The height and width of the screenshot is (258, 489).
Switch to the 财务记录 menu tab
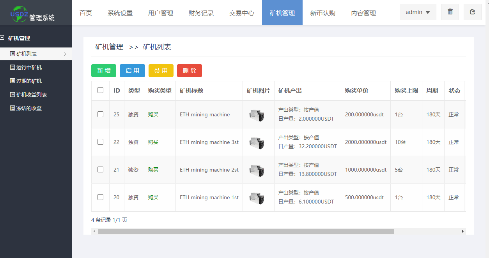click(201, 12)
